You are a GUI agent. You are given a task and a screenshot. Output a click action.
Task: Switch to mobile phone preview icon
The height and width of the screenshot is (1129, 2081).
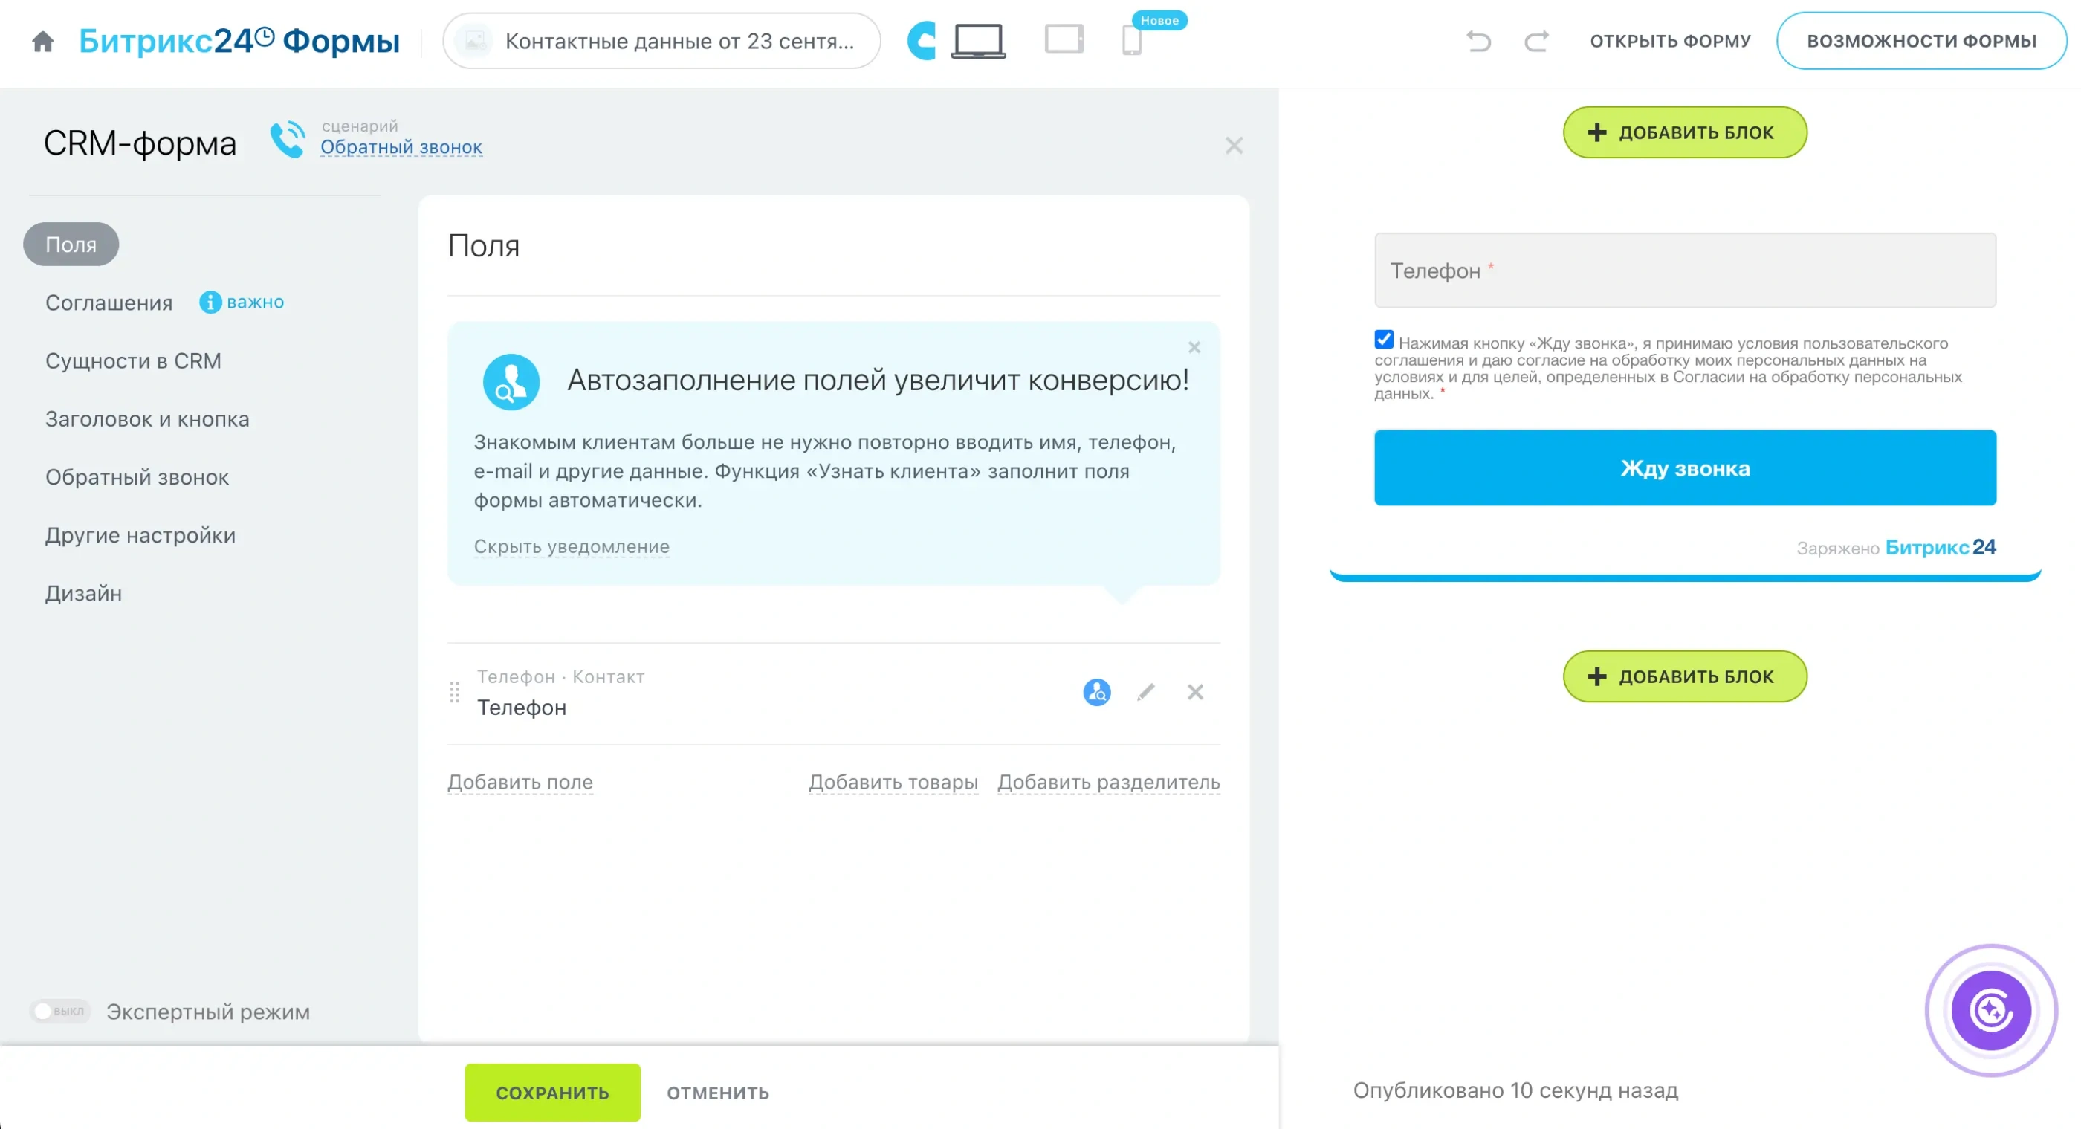pos(1132,40)
